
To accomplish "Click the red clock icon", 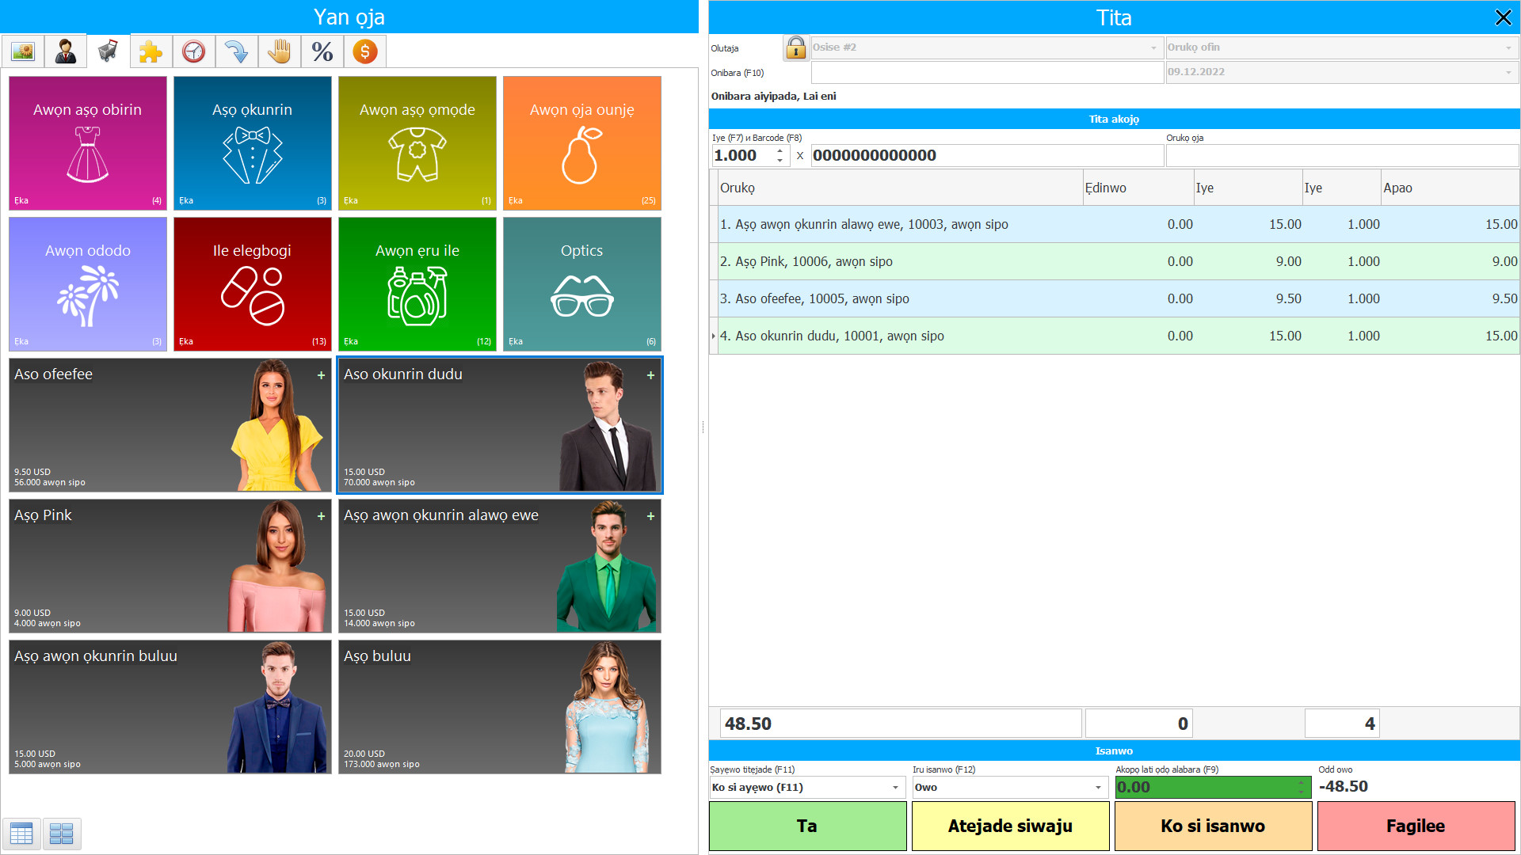I will point(193,51).
